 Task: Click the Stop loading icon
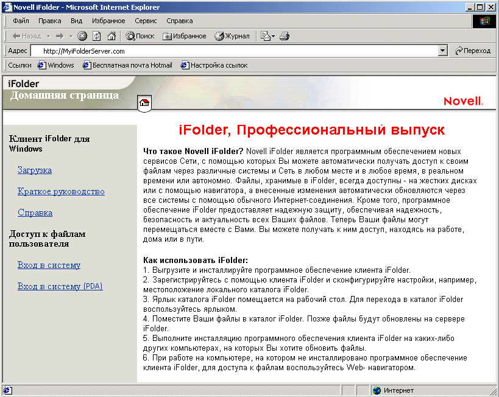[x=82, y=37]
